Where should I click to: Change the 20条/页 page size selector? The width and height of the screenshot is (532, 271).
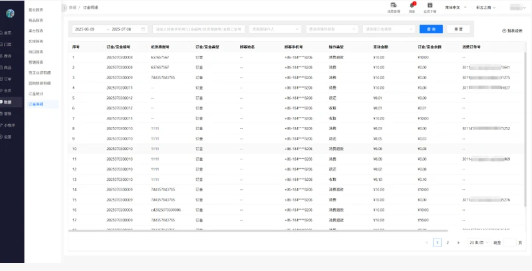(477, 243)
